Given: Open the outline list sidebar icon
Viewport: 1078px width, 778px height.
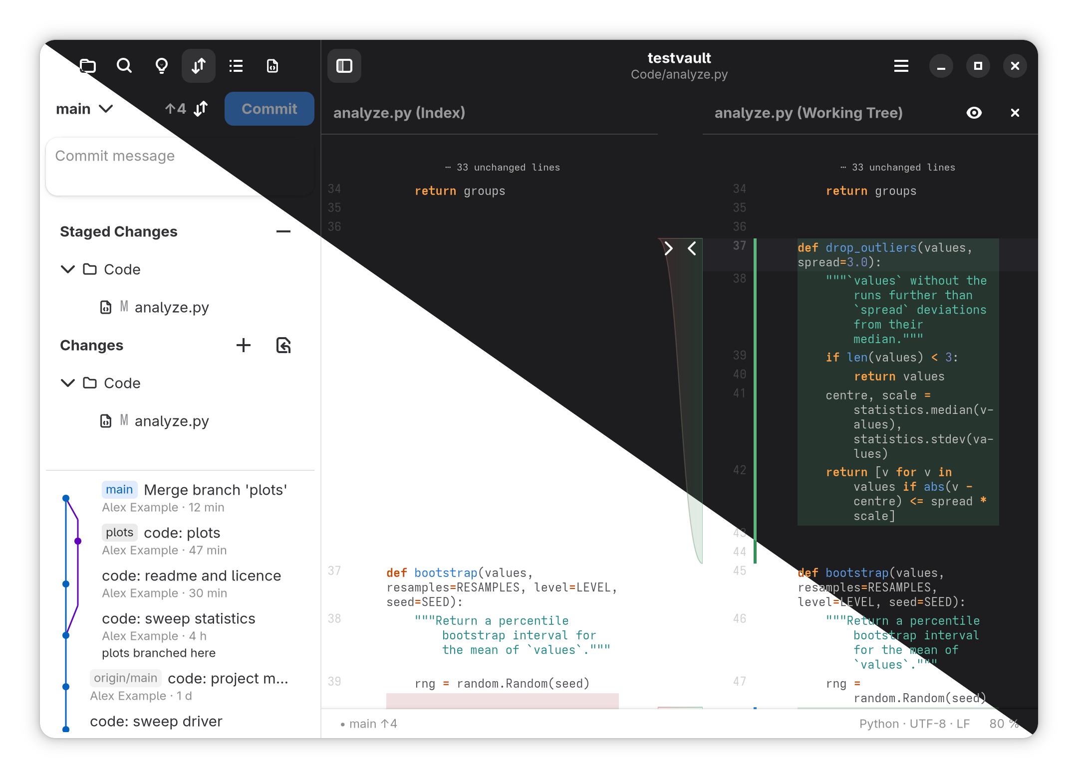Looking at the screenshot, I should (236, 66).
